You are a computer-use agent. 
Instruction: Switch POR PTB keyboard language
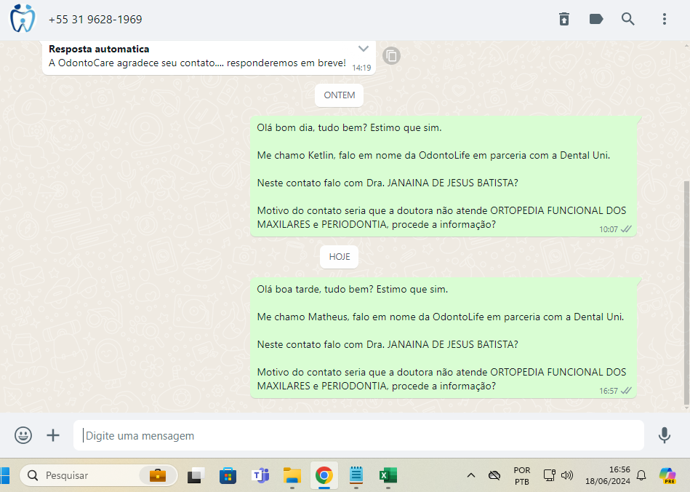tap(522, 476)
